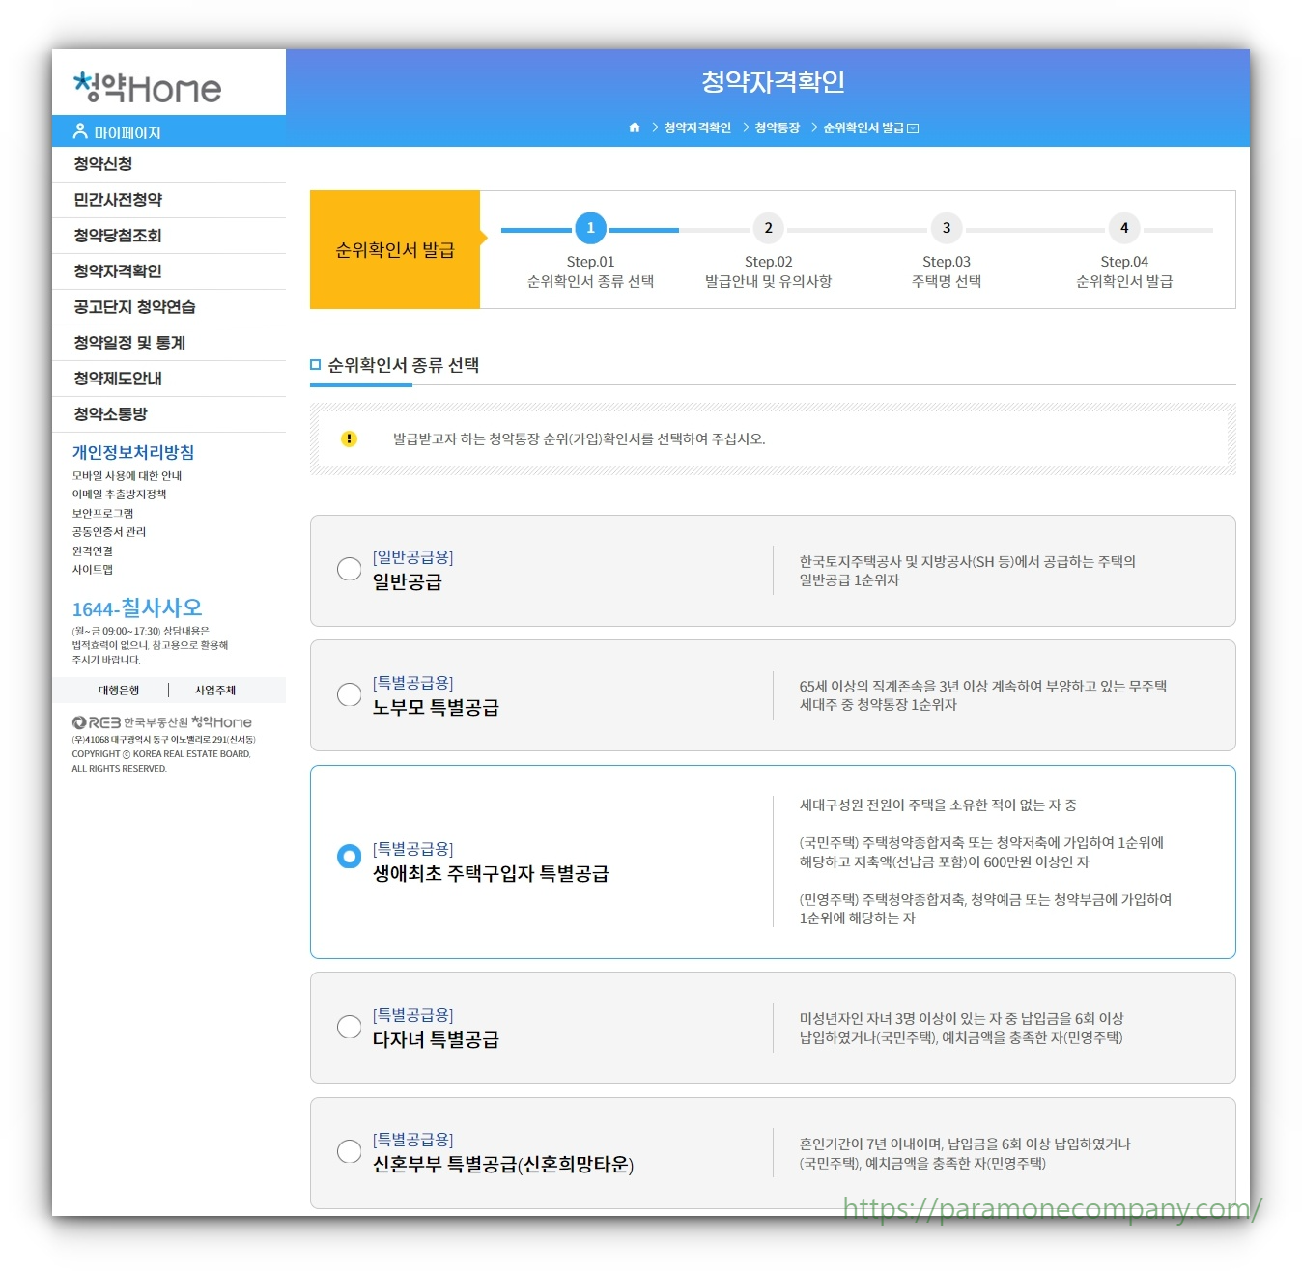Click the 다자녀 특별공급 title text
This screenshot has height=1271, width=1302.
pyautogui.click(x=436, y=1040)
